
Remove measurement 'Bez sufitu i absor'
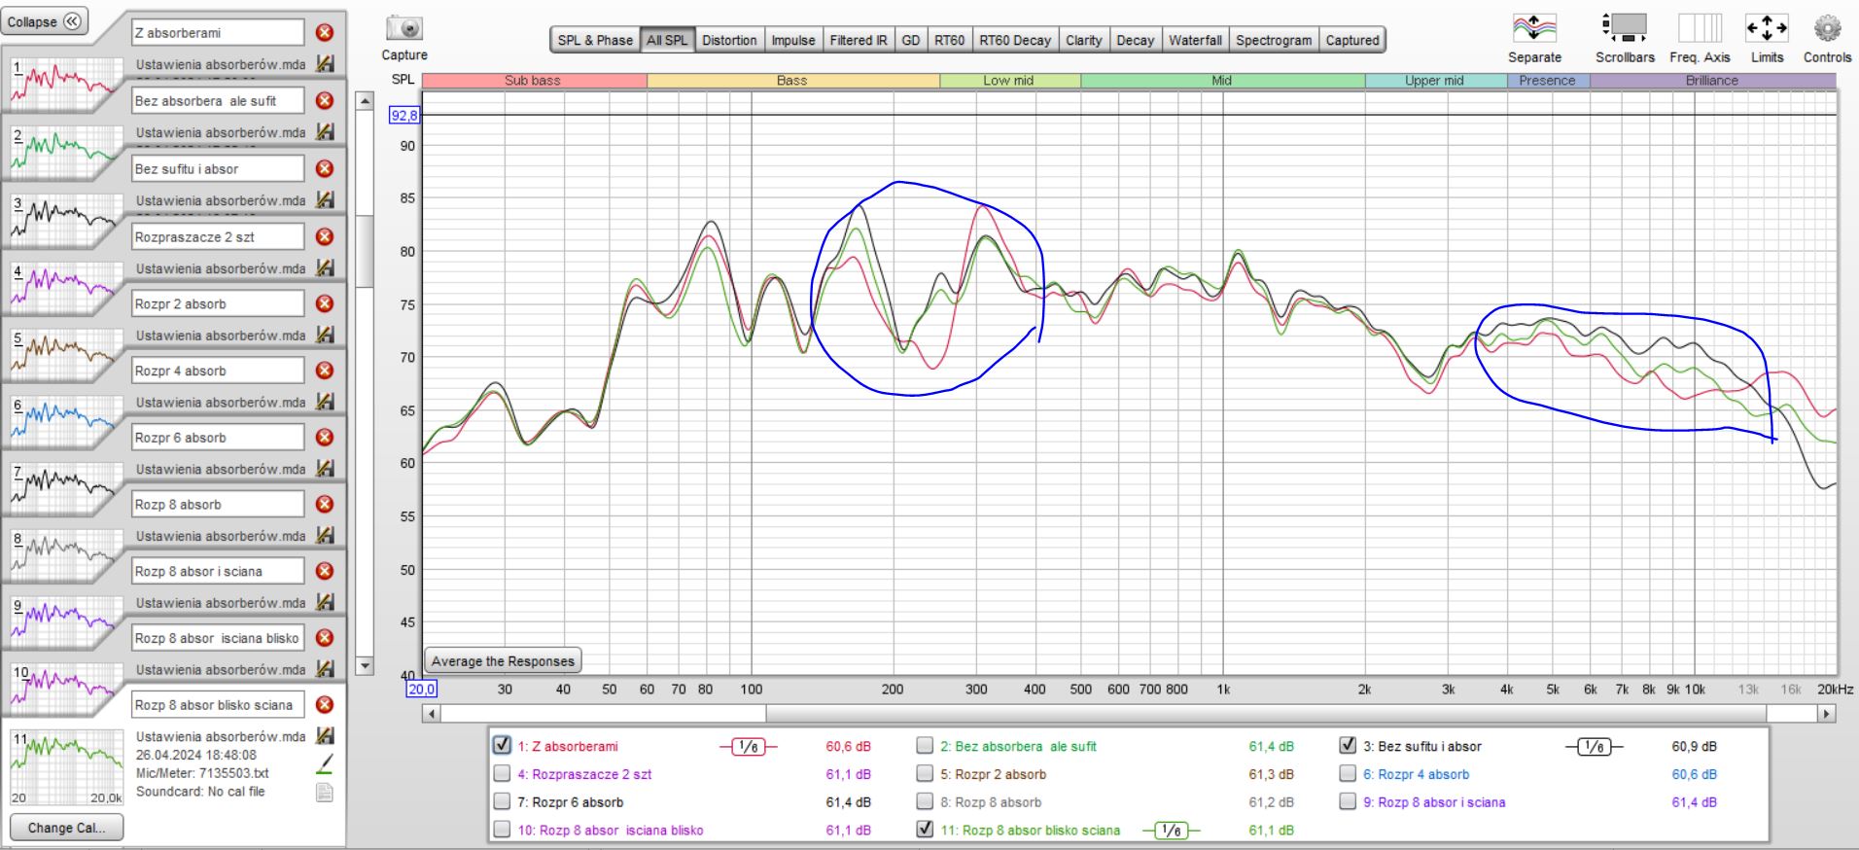[x=325, y=168]
